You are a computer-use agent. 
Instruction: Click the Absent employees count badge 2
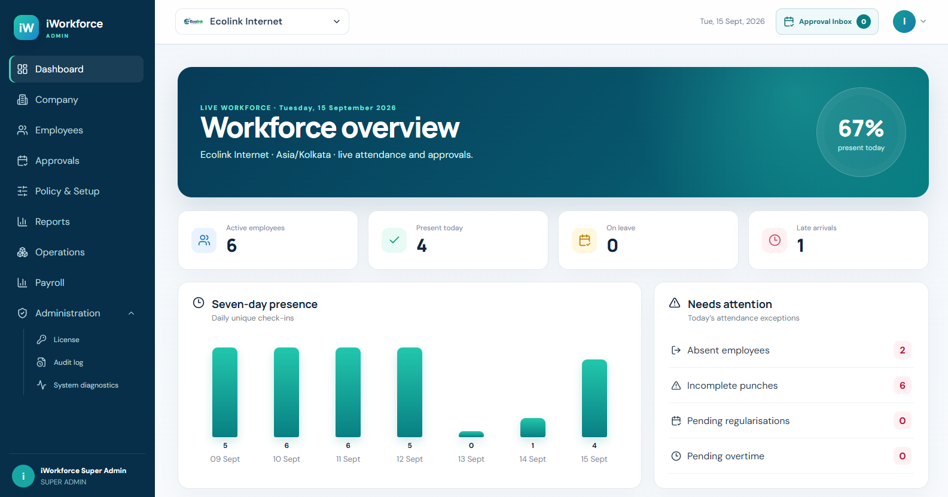pos(903,350)
